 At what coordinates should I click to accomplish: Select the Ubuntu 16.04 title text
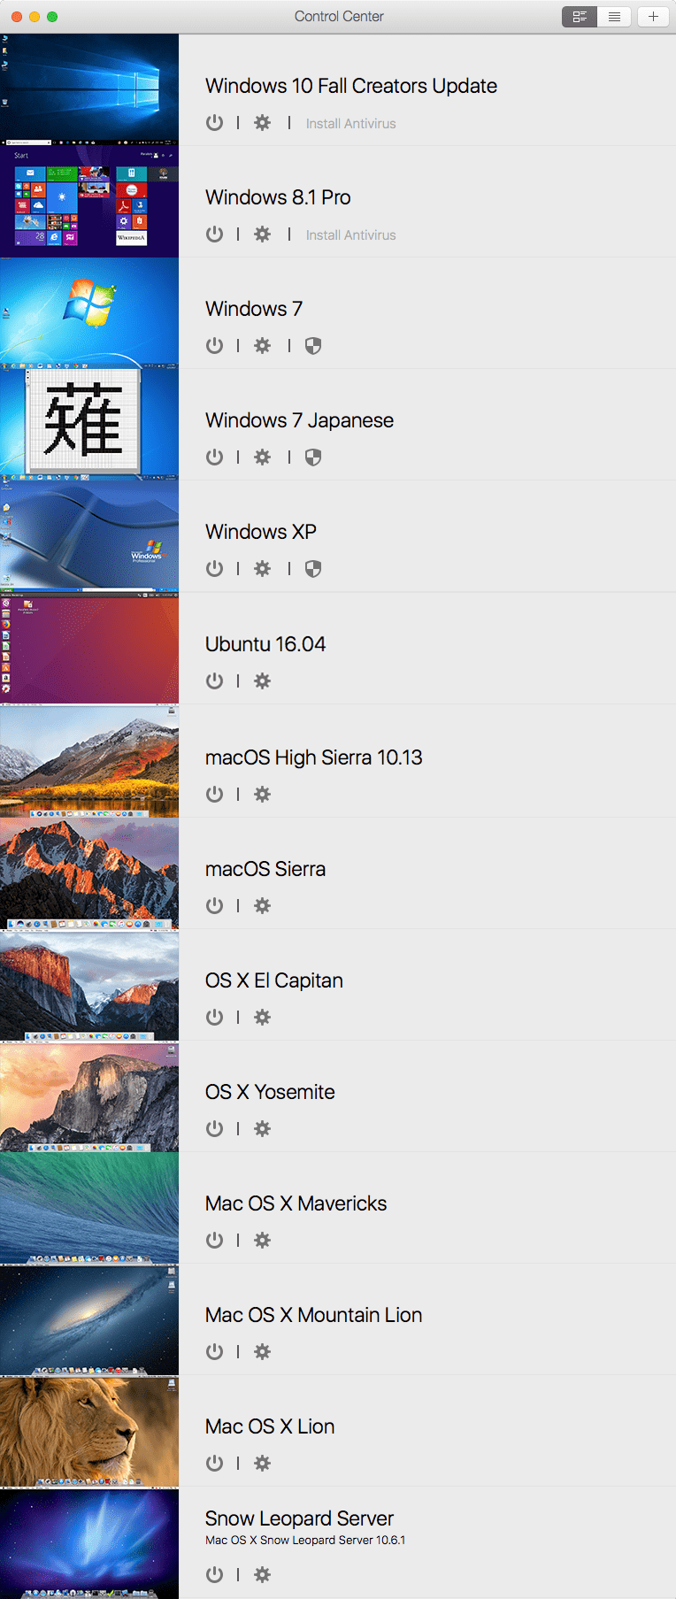coord(265,644)
